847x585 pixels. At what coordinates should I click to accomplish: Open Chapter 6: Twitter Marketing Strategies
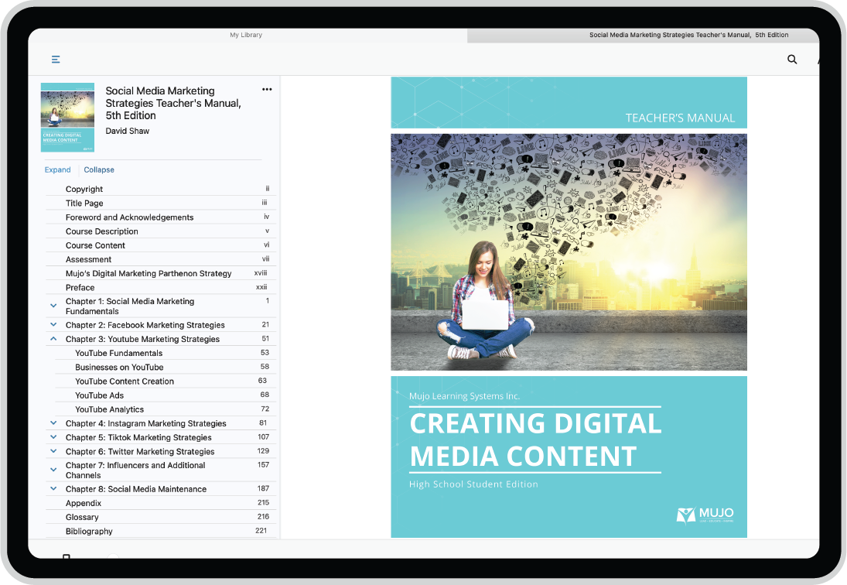coord(140,452)
